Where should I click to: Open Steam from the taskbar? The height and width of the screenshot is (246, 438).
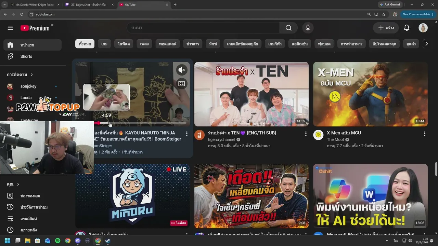(107, 241)
